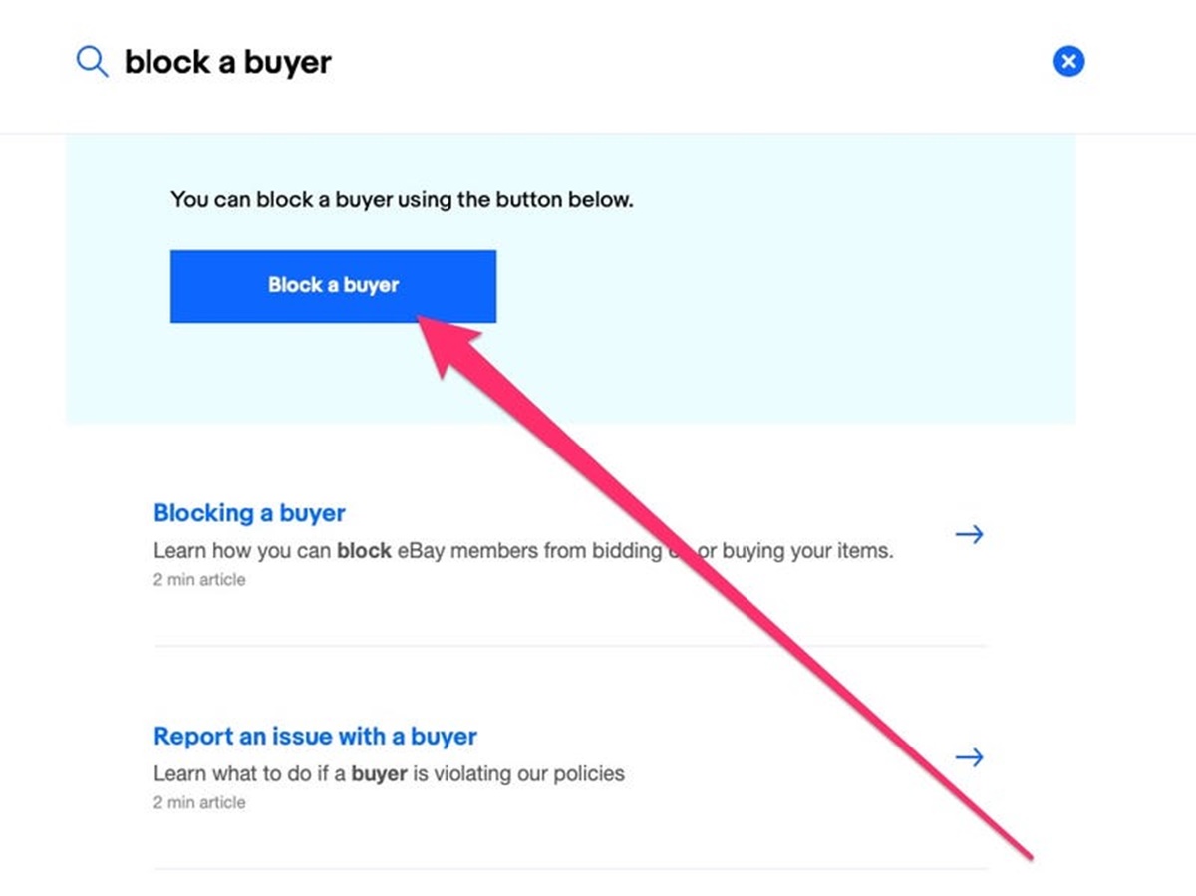The width and height of the screenshot is (1196, 896).
Task: Click the text You can block a buyer
Action: (x=402, y=199)
